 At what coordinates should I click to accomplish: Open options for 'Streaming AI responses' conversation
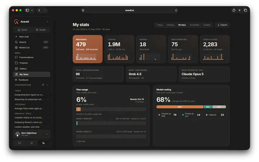coord(48,99)
